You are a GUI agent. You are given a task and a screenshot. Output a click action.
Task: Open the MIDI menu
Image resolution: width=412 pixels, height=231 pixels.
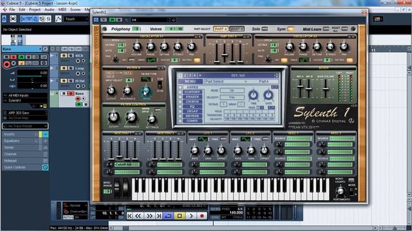point(62,10)
